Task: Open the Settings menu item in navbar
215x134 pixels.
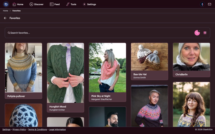Action: click(89, 4)
